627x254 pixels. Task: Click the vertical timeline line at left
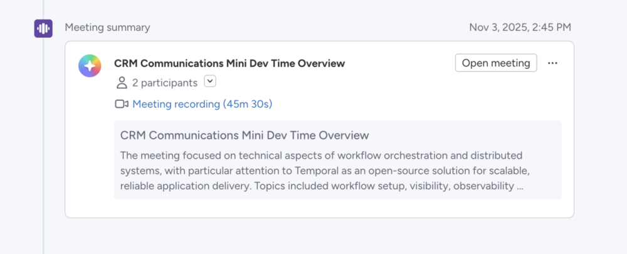pos(43,157)
